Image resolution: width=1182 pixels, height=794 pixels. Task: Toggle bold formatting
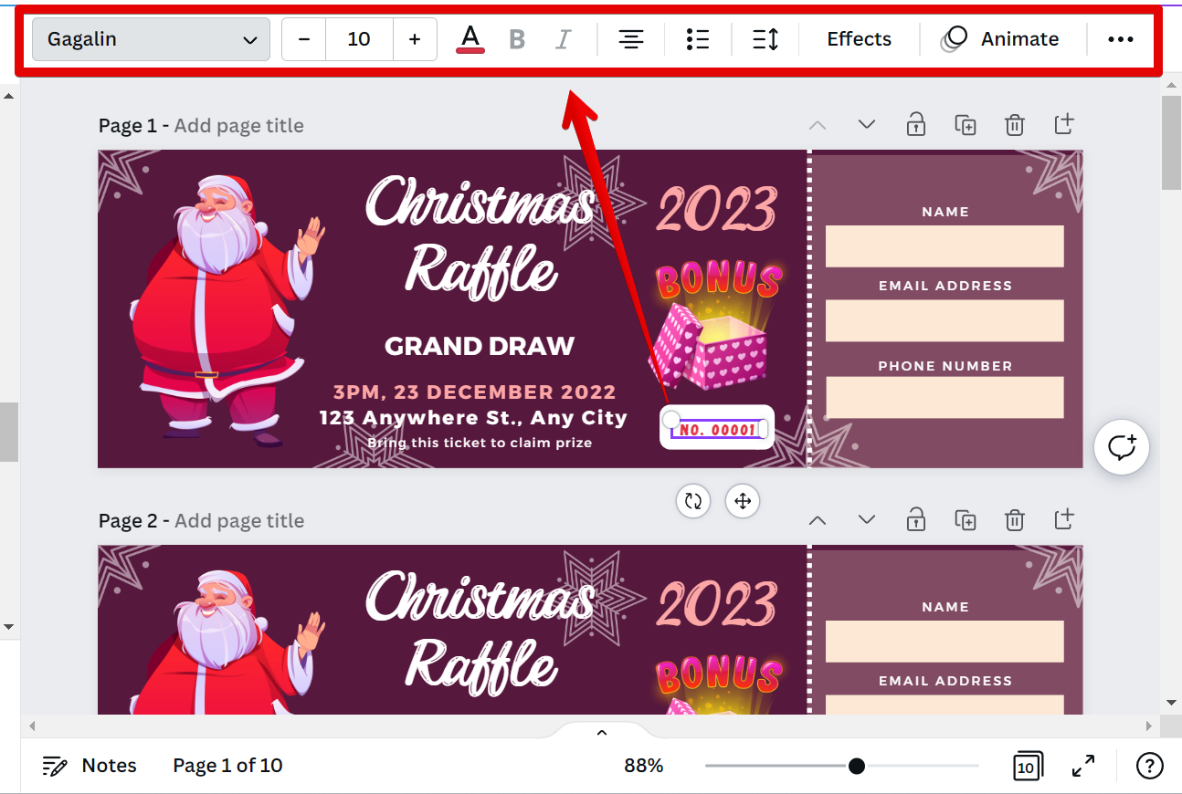click(x=517, y=39)
